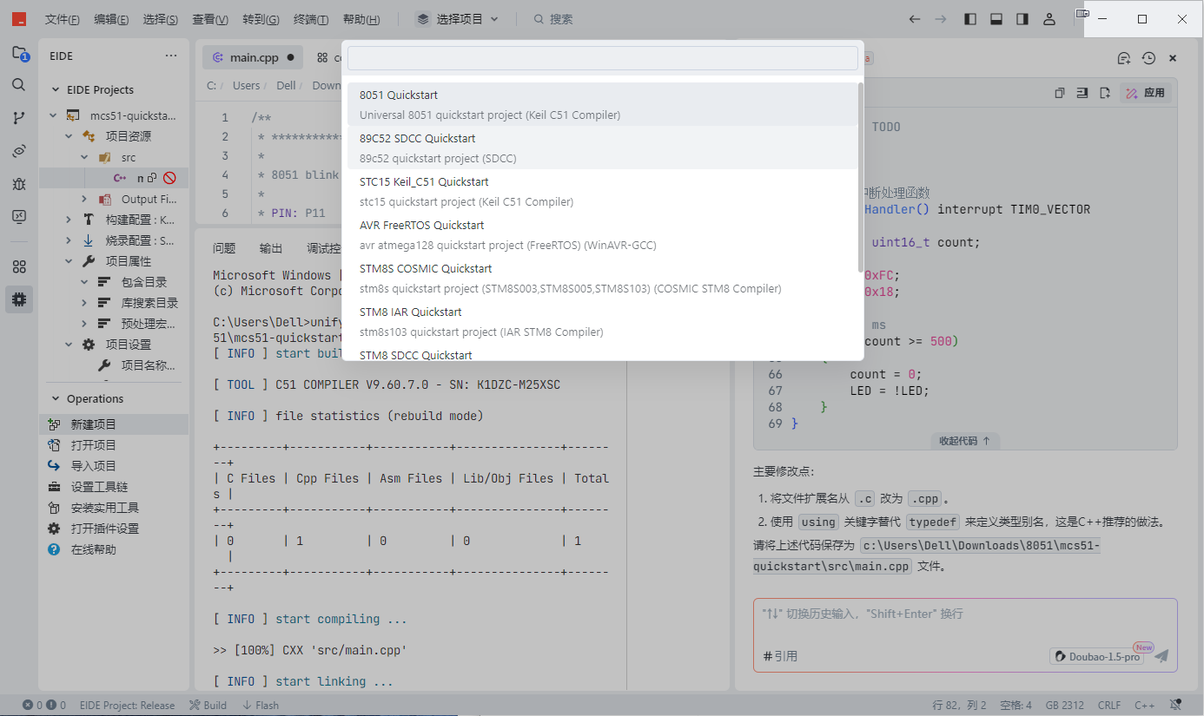Open the EIDE panel more actions ellipsis
The height and width of the screenshot is (716, 1204).
[171, 56]
